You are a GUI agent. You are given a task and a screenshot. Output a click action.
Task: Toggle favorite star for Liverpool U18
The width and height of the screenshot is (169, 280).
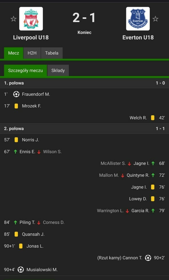pyautogui.click(x=14, y=19)
